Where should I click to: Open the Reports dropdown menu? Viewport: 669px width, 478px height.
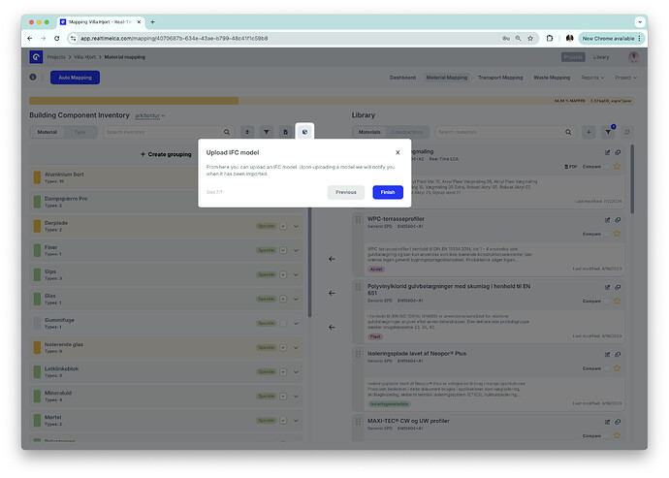(592, 78)
